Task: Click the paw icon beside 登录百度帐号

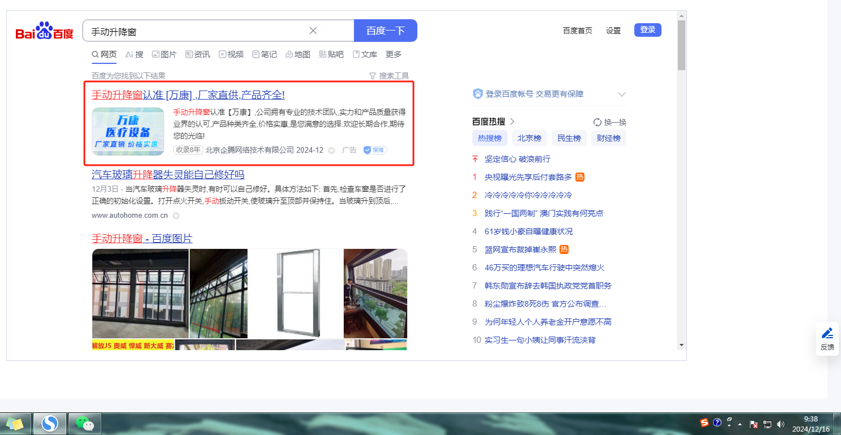Action: click(477, 94)
